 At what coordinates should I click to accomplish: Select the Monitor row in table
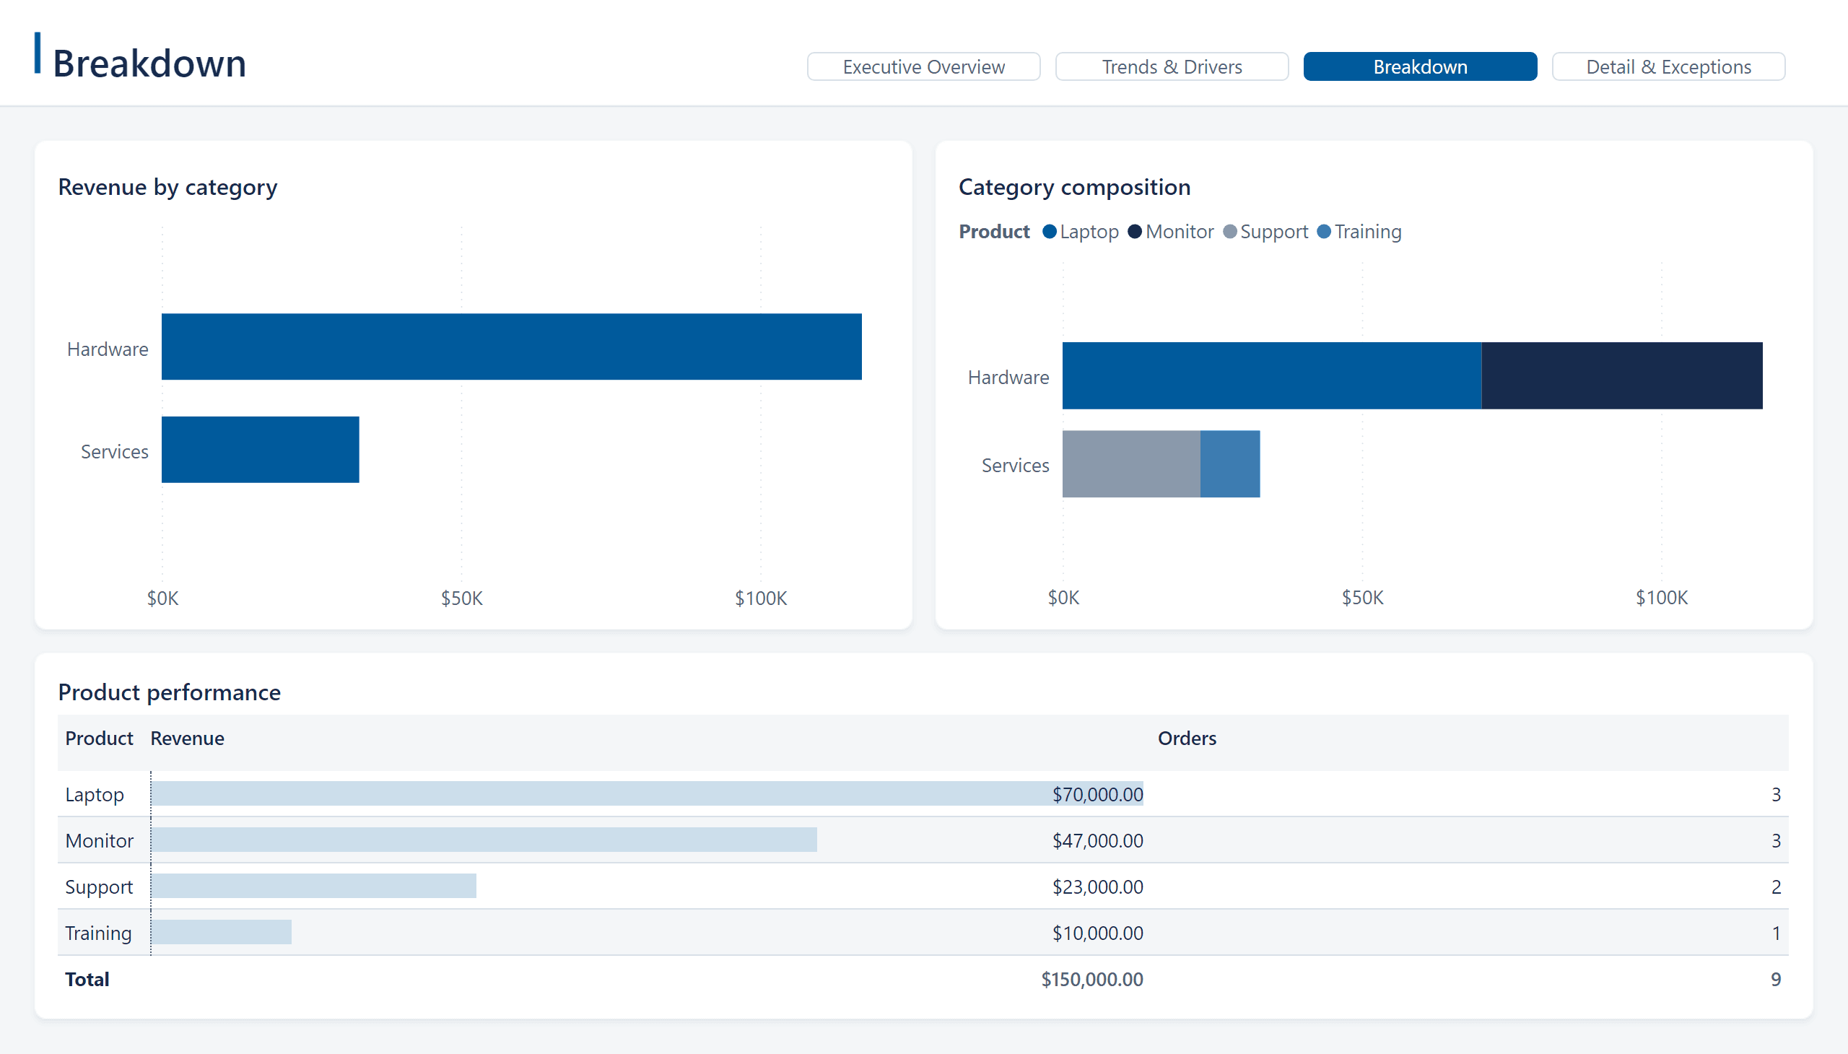coord(923,840)
